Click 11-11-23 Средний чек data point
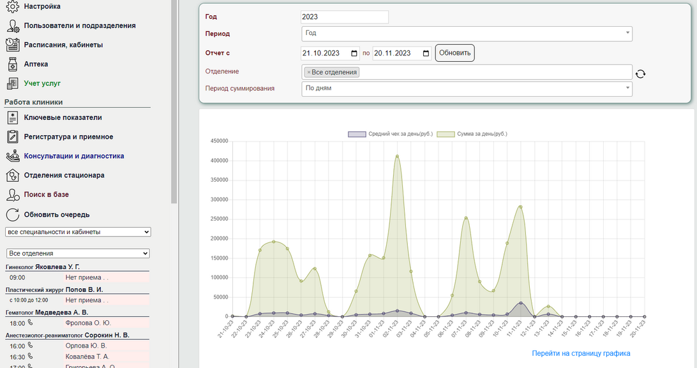The height and width of the screenshot is (368, 697). (521, 303)
